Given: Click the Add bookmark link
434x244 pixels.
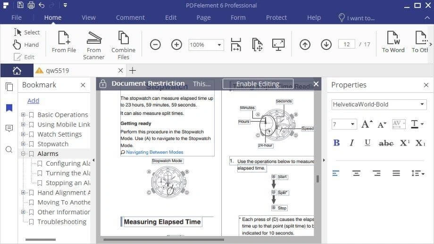Looking at the screenshot, I should pyautogui.click(x=33, y=101).
